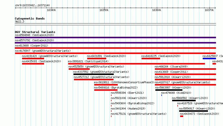Select the red nsv613668 variant bar
This screenshot has width=223, height=126.
point(115,48)
